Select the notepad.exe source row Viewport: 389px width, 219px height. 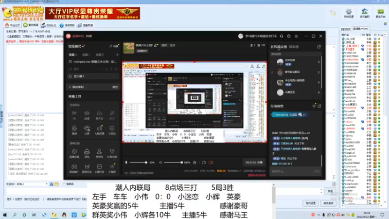pos(93,62)
